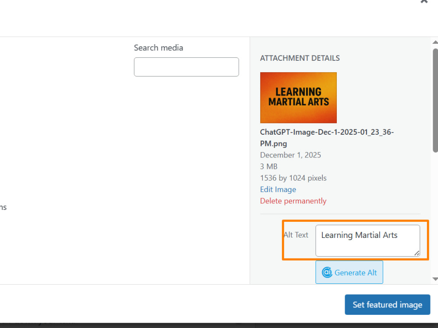Screen dimensions: 438x328
Task: Grab the Alt Text textarea resize handle
Action: point(417,253)
